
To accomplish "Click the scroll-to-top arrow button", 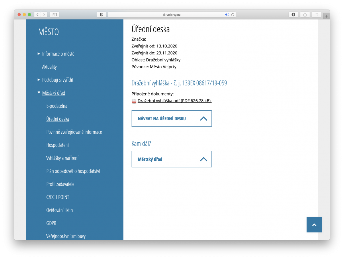I will point(314,225).
